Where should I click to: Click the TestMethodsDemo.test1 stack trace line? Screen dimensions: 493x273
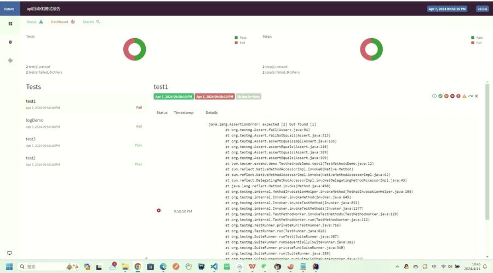299,164
